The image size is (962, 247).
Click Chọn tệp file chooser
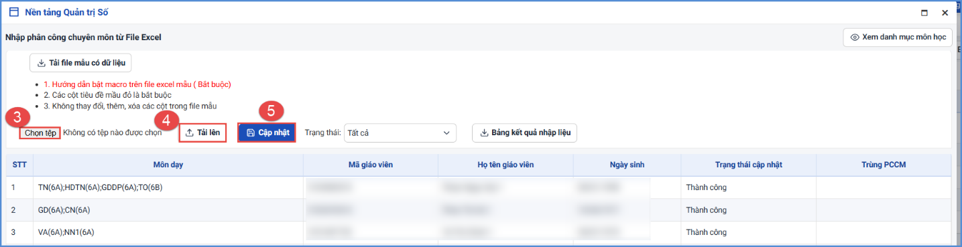click(40, 133)
